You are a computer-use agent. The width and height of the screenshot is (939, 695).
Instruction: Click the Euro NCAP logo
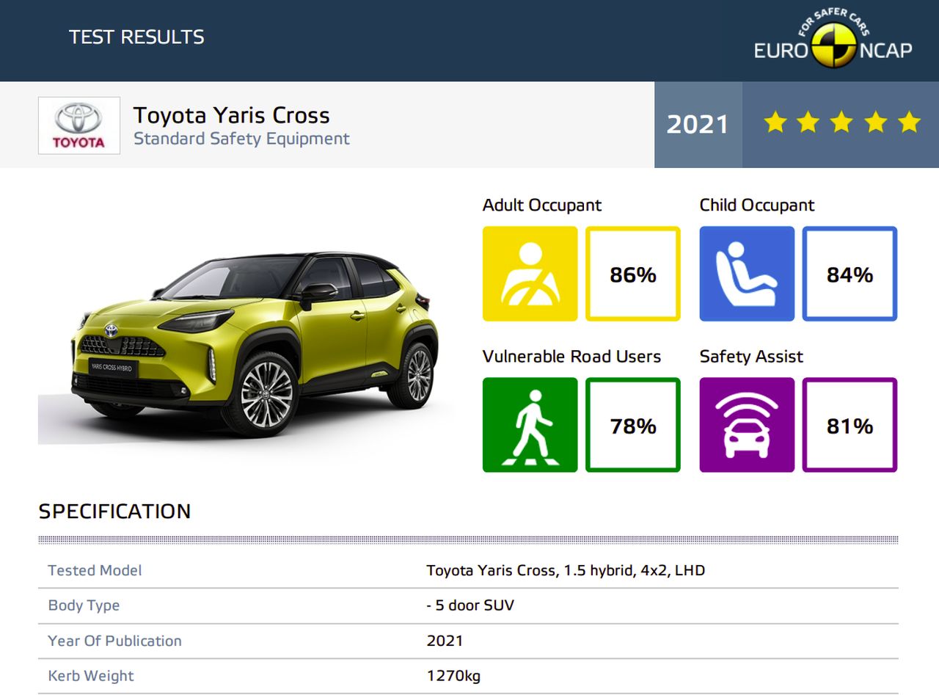833,40
